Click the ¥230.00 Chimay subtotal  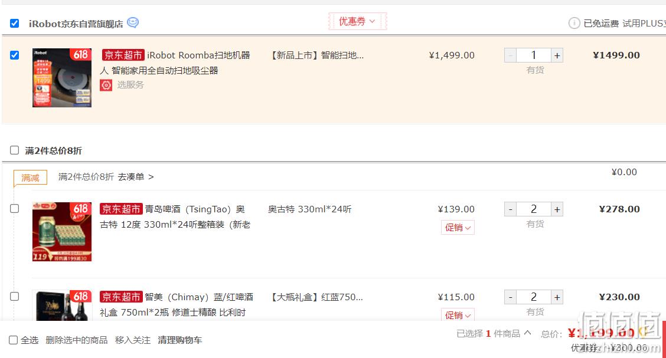tap(619, 297)
